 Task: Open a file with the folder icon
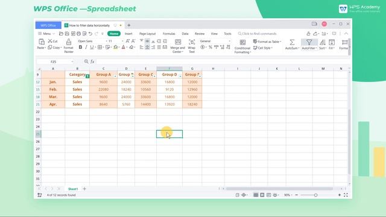(x=61, y=34)
